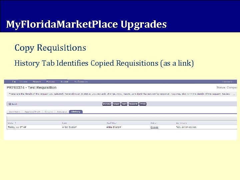240x180 pixels.
Task: Open the Preferences menu
Action: pyautogui.click(x=81, y=82)
